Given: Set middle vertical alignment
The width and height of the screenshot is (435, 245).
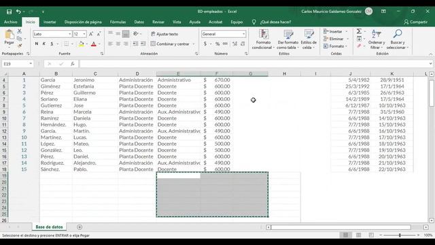Looking at the screenshot, I should tap(118, 34).
